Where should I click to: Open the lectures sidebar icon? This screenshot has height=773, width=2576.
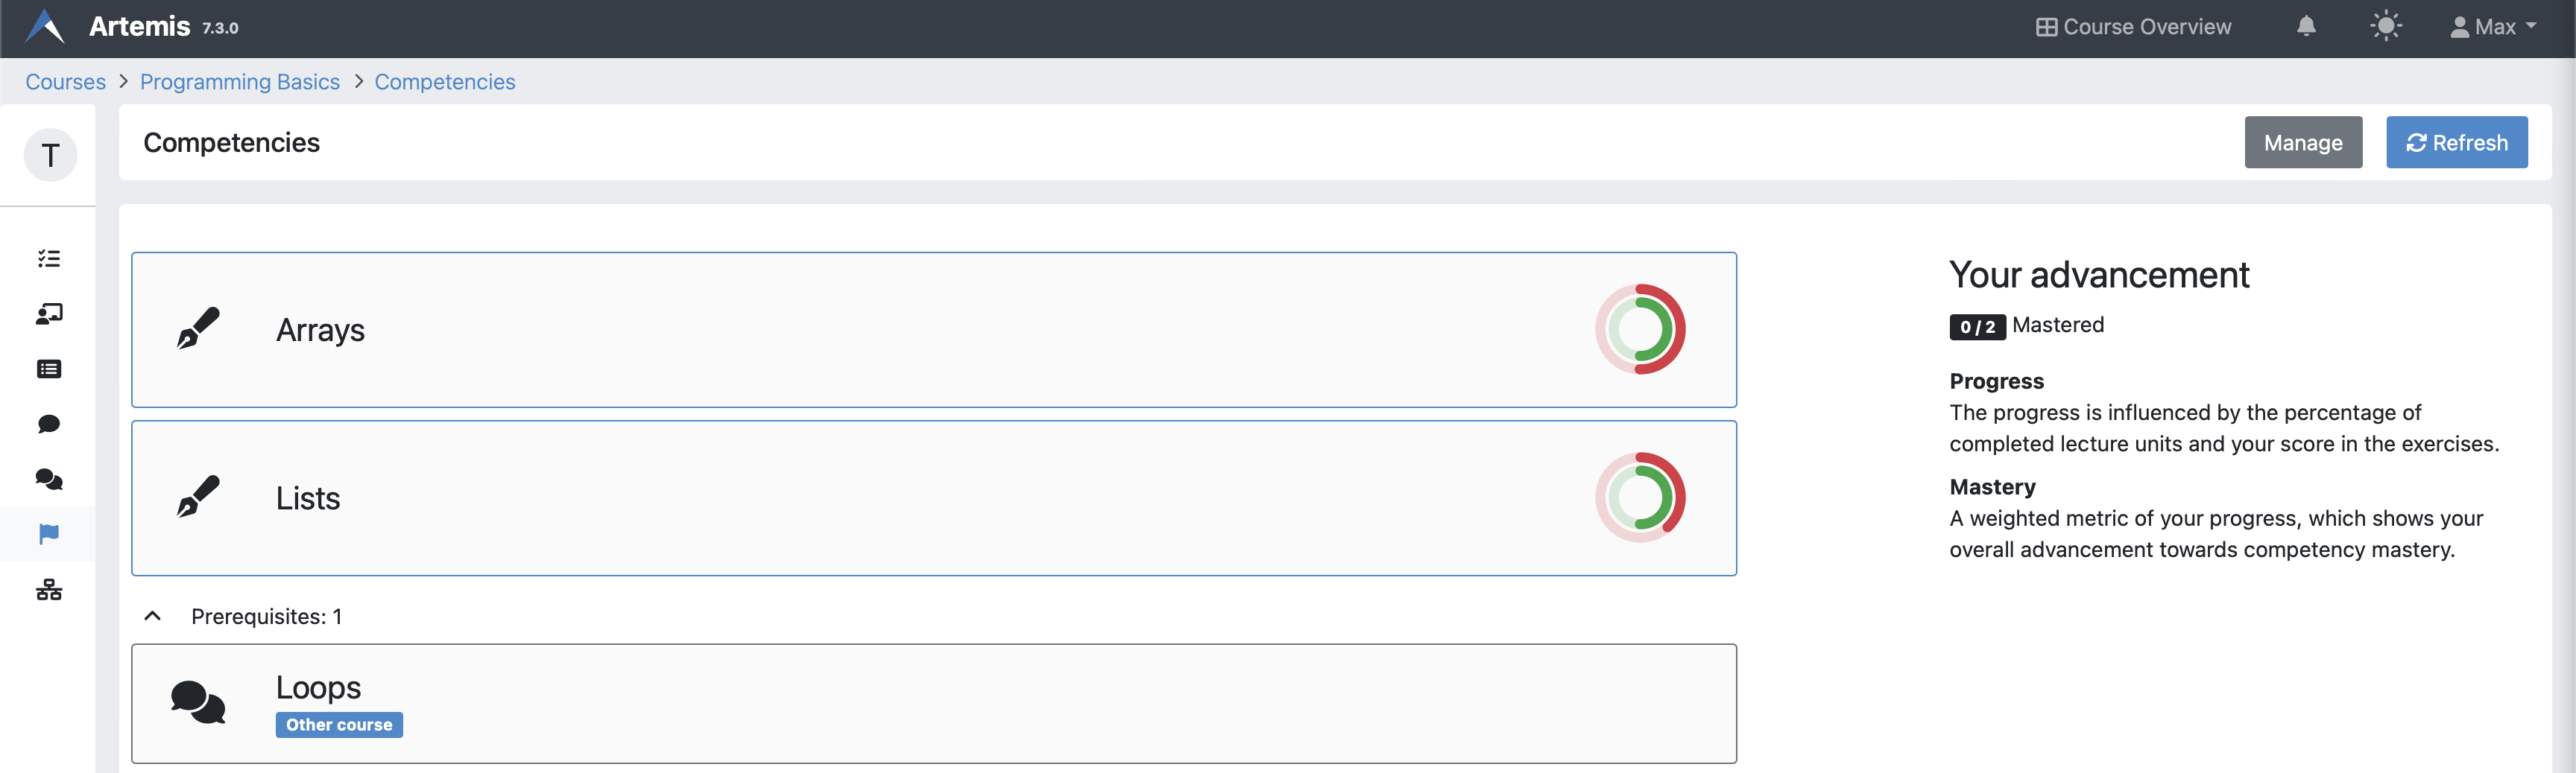(x=49, y=314)
